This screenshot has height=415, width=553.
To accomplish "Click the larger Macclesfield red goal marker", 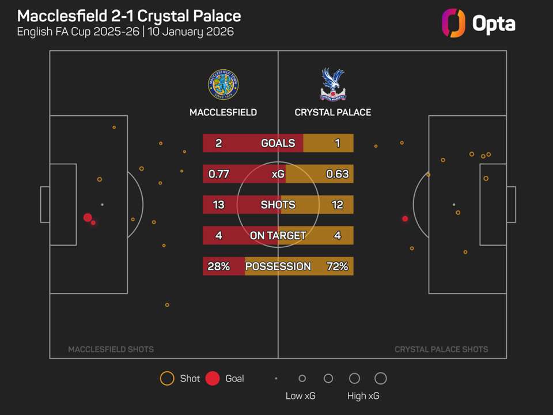I will pos(88,218).
